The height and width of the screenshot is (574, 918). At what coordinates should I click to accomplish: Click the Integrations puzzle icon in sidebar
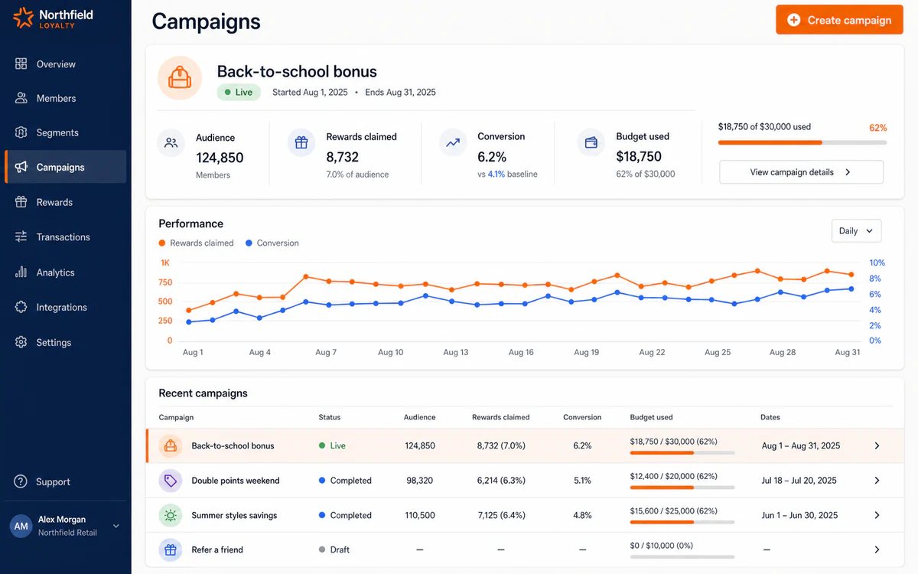coord(21,307)
